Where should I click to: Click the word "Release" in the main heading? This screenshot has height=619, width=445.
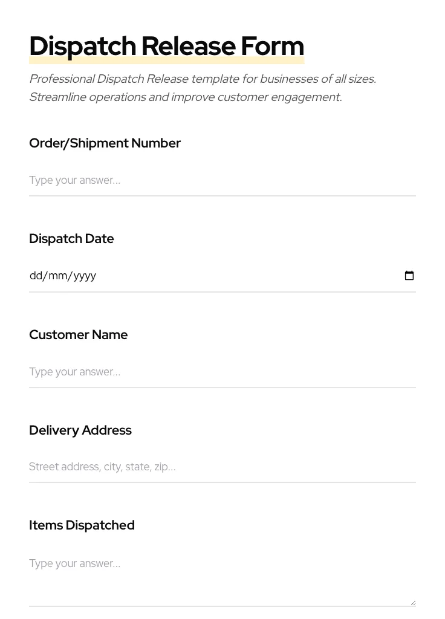[x=188, y=47]
